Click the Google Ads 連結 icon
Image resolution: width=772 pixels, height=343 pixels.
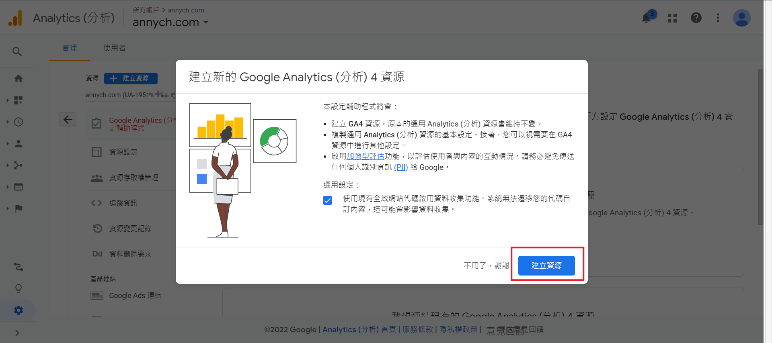(96, 296)
